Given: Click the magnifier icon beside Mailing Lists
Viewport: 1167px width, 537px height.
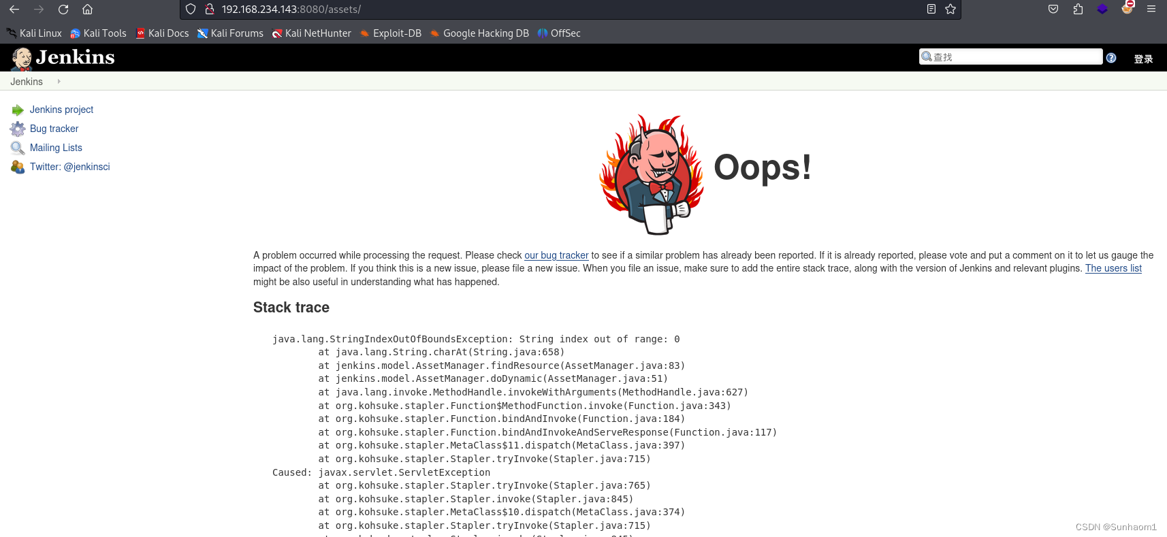Looking at the screenshot, I should click(18, 148).
